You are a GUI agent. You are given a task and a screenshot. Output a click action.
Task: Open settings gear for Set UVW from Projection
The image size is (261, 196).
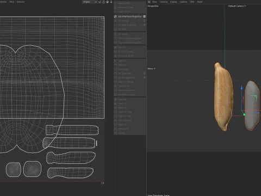pos(144,16)
